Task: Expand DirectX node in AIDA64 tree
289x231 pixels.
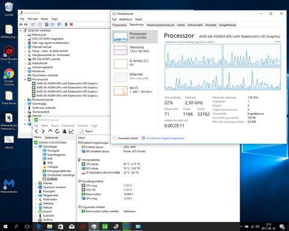Action: tap(36, 212)
